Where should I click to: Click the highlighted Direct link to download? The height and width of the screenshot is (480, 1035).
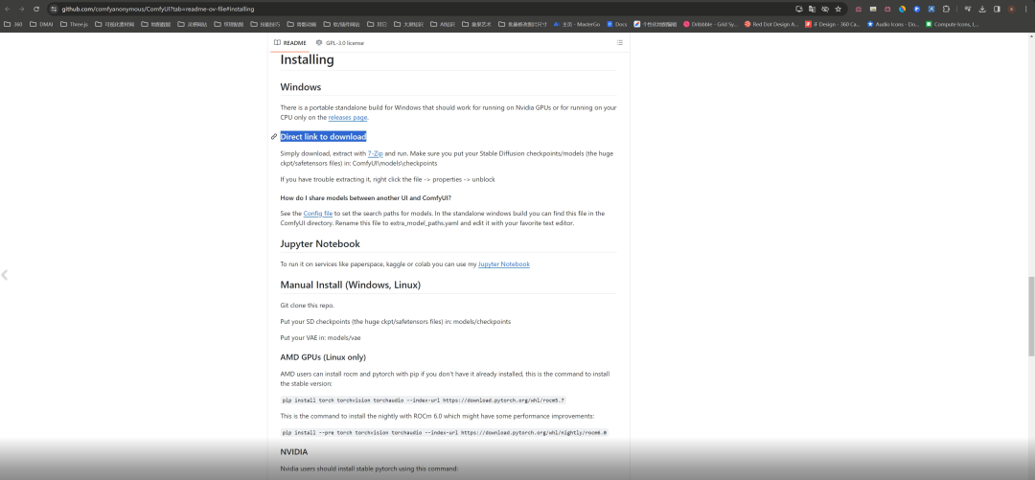pyautogui.click(x=323, y=137)
